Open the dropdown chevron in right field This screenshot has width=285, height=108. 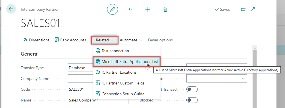click(x=243, y=79)
